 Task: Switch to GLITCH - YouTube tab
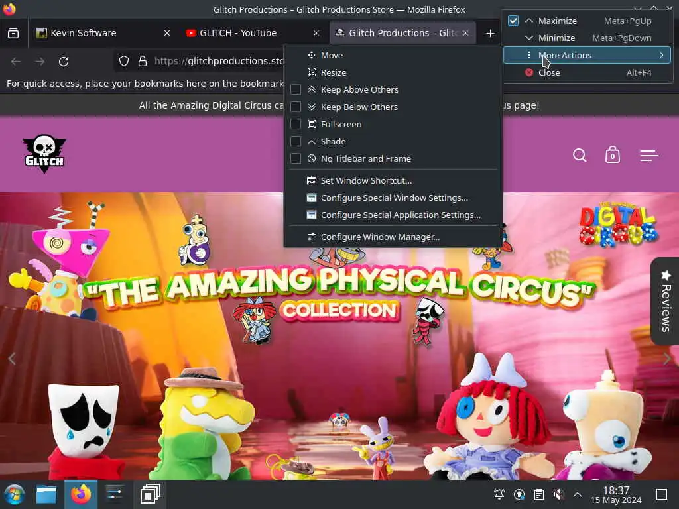coord(253,33)
